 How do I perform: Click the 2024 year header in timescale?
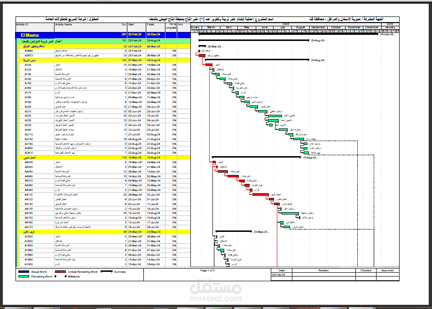(x=286, y=24)
